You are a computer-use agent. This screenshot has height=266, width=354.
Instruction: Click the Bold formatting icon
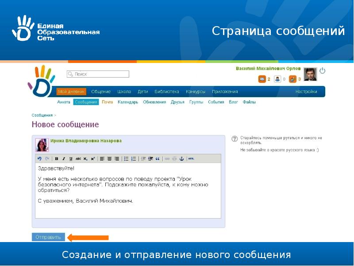pos(57,158)
